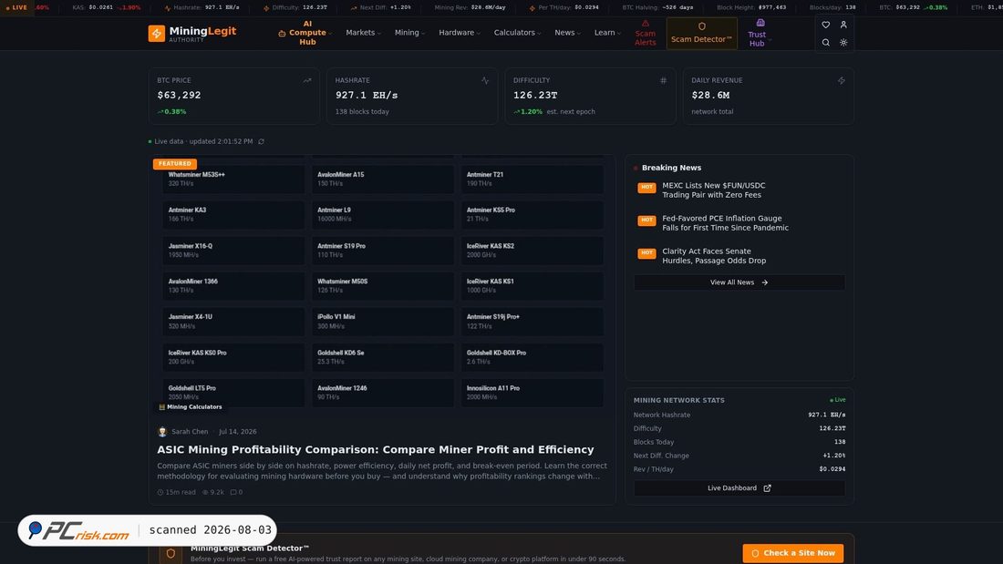Click the MiningLegit lightning logo icon

(156, 33)
